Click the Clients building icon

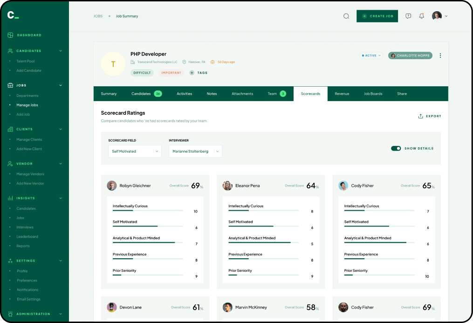tap(10, 129)
